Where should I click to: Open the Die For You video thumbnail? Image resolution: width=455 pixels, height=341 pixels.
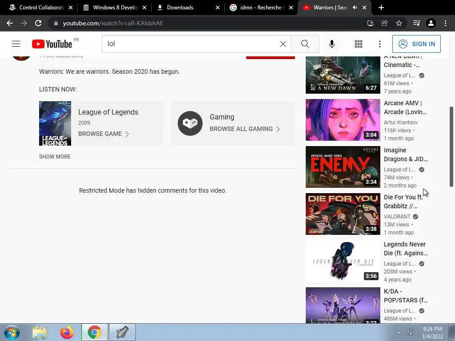coord(343,214)
